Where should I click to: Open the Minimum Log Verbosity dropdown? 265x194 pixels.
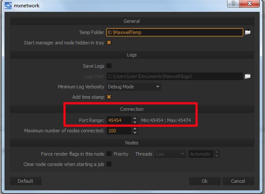pyautogui.click(x=134, y=87)
